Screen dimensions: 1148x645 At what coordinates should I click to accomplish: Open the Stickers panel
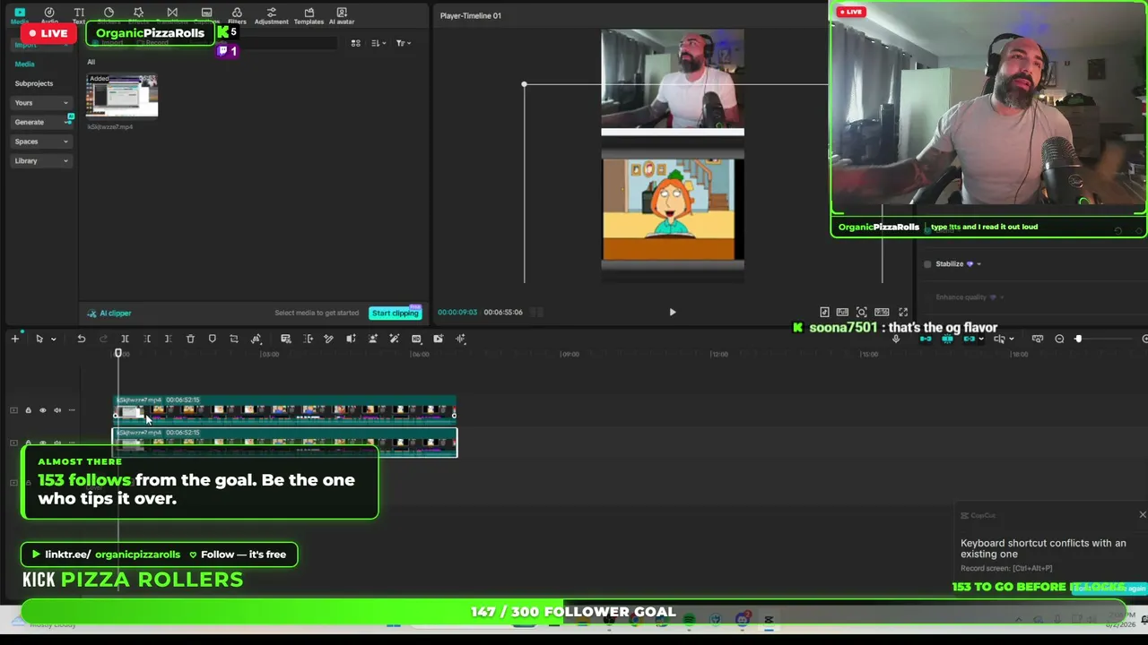point(109,16)
